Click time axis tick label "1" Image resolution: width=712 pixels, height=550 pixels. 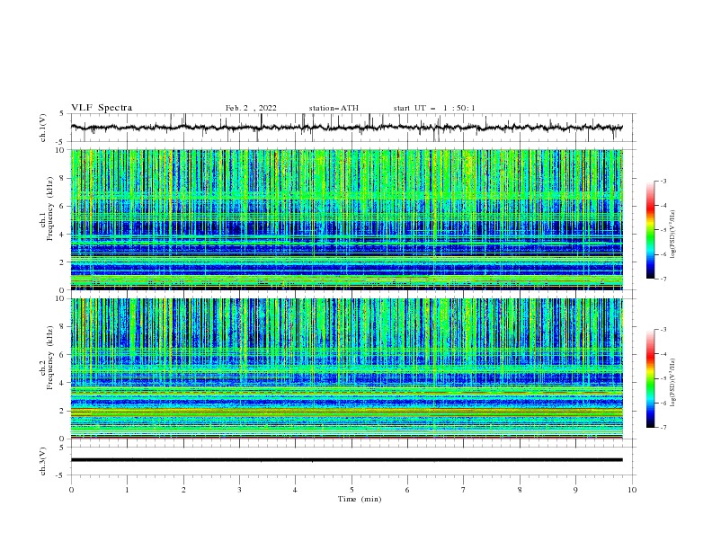pos(127,490)
